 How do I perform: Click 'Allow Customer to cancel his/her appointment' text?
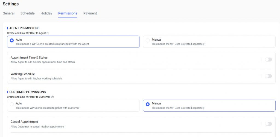pyautogui.click(x=37, y=127)
